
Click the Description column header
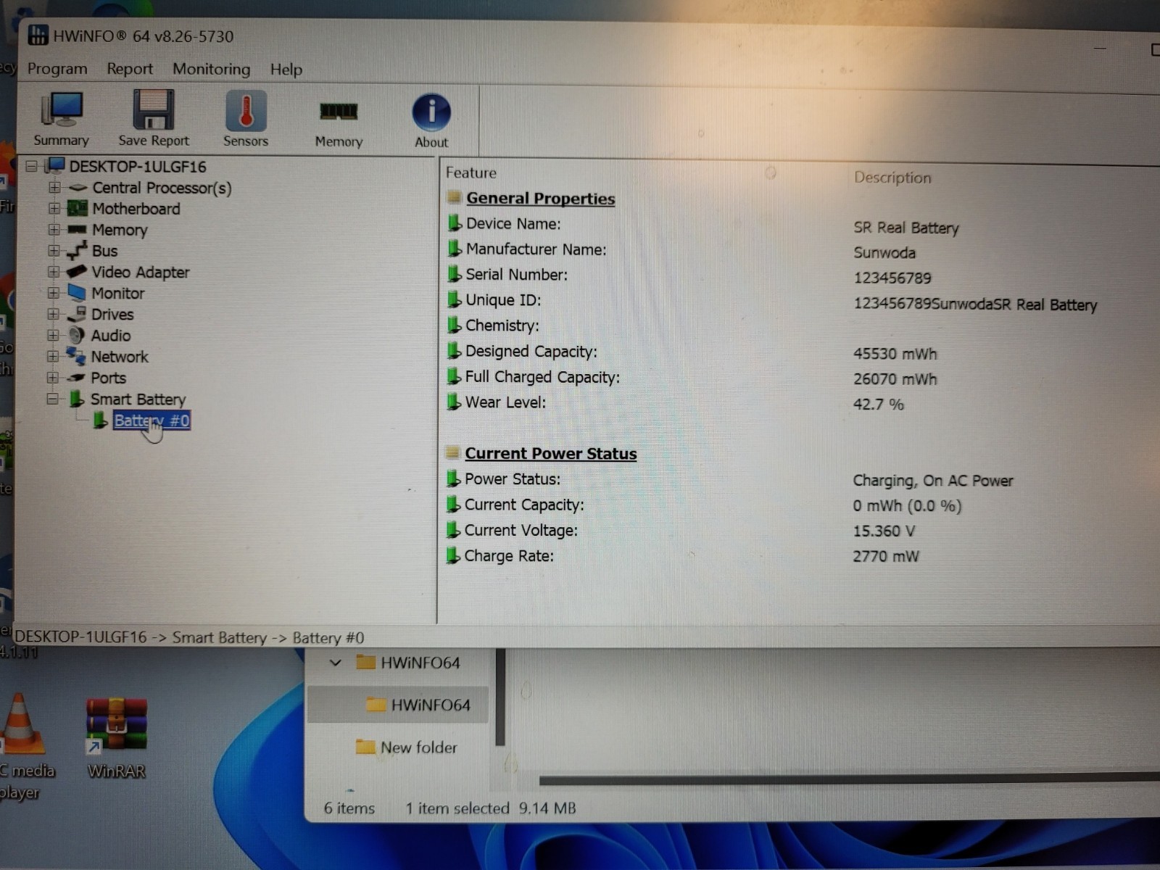click(x=892, y=177)
